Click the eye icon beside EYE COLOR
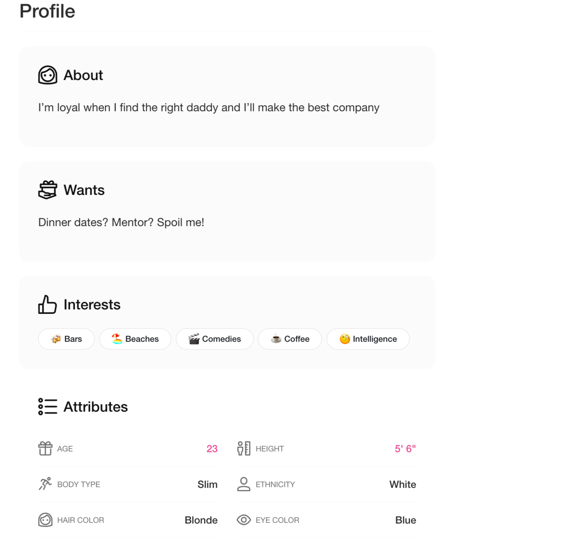578x538 pixels. pyautogui.click(x=244, y=520)
